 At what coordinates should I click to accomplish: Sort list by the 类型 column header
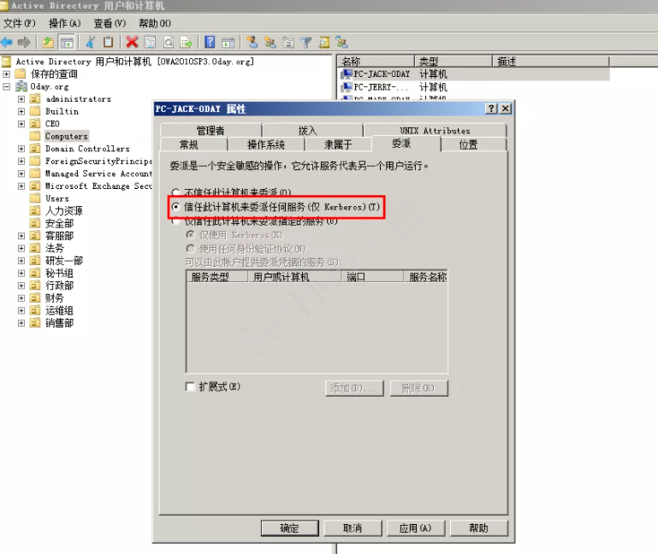click(x=453, y=62)
